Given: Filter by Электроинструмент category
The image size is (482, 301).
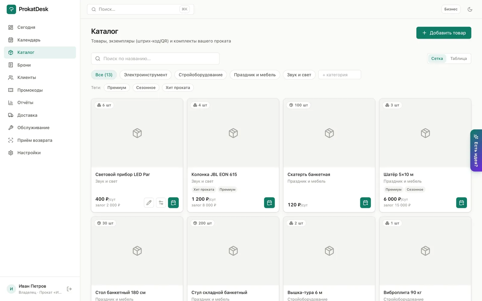Looking at the screenshot, I should (146, 75).
